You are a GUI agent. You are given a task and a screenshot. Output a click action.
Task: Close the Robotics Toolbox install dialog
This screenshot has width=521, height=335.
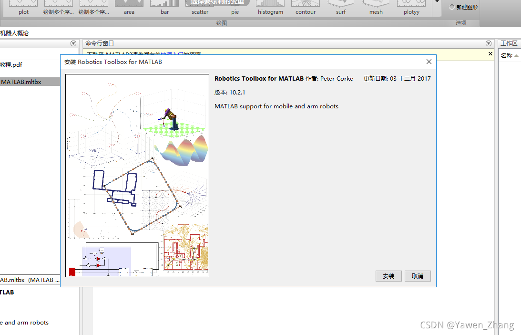(429, 62)
